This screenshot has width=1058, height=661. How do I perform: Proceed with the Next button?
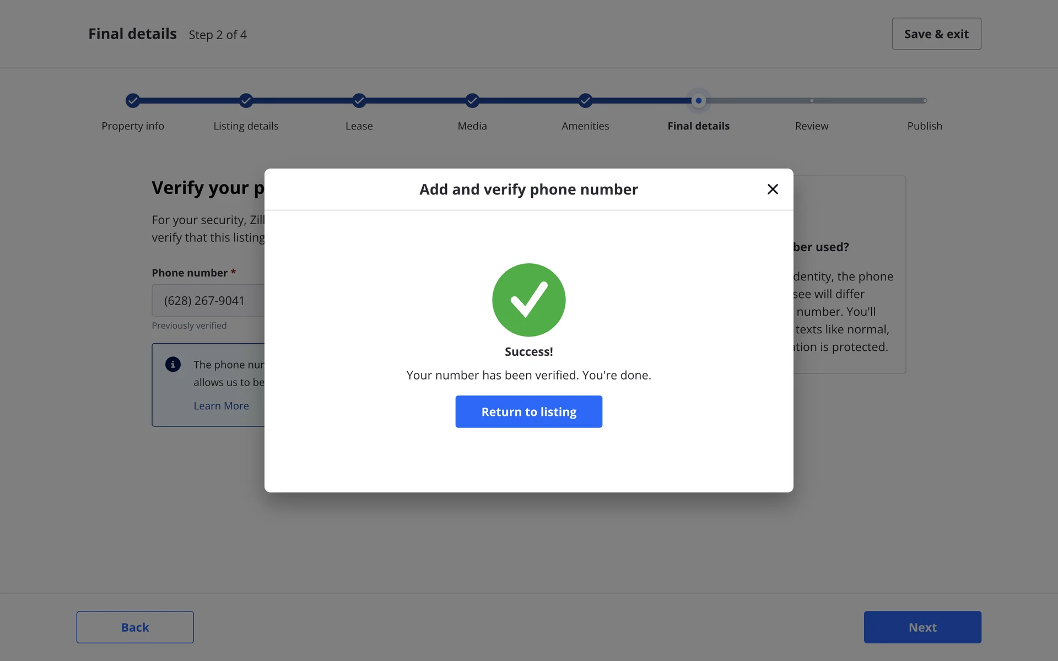click(x=922, y=627)
